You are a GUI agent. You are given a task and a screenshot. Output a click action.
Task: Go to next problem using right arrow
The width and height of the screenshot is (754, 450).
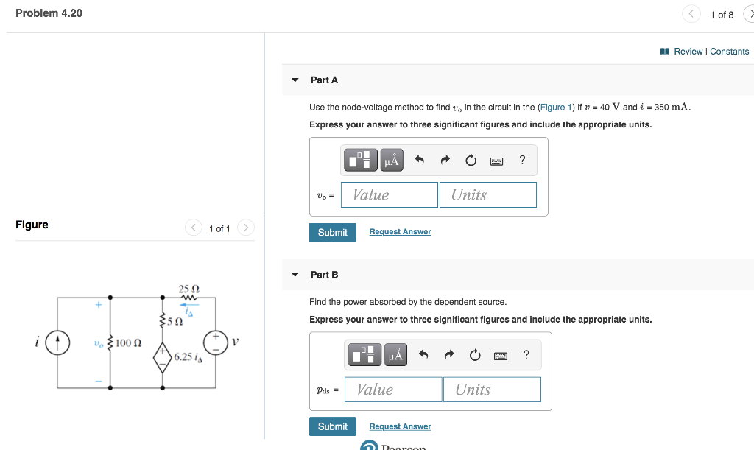click(x=750, y=14)
